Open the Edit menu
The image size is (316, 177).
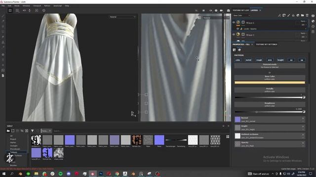point(9,6)
